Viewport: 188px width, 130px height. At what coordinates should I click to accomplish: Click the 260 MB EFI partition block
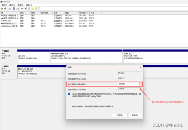(34, 57)
